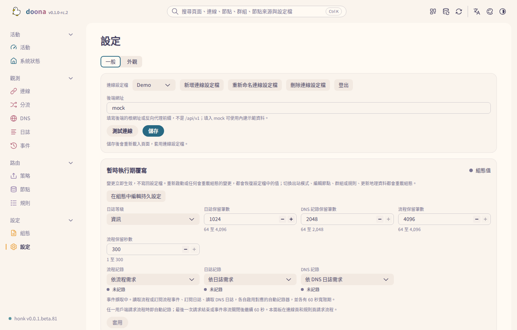Switch to the 外觀 tab
Viewport: 517px width, 330px height.
132,62
